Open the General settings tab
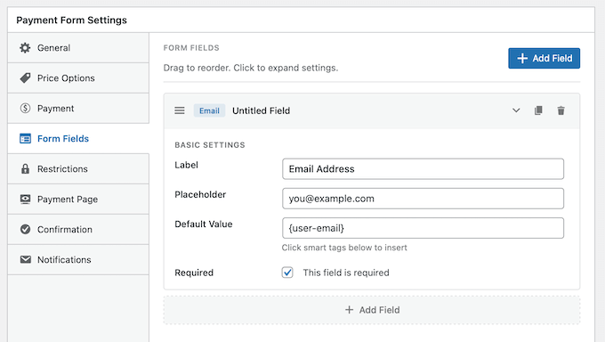605x342 pixels. coord(78,48)
